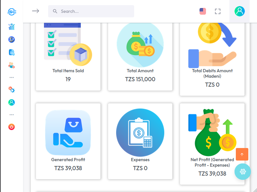
Task: Open the language flag dropdown
Action: [x=203, y=11]
